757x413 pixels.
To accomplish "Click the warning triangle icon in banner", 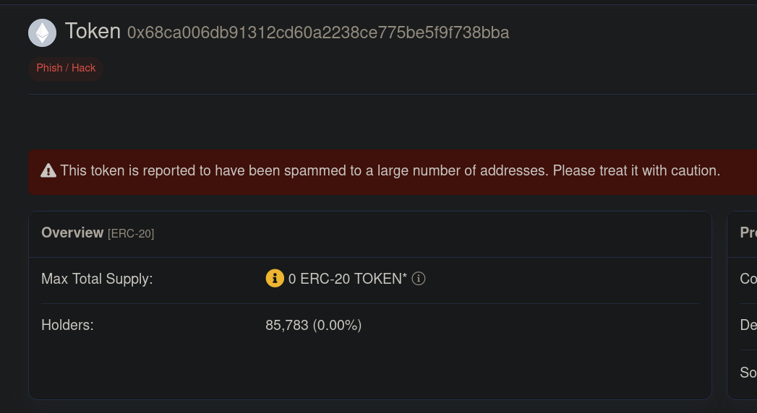I will [48, 171].
